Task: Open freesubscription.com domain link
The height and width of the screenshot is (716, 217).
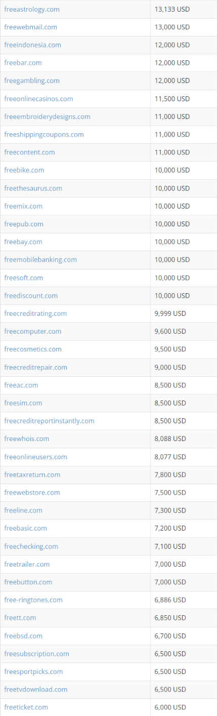Action: pyautogui.click(x=36, y=654)
